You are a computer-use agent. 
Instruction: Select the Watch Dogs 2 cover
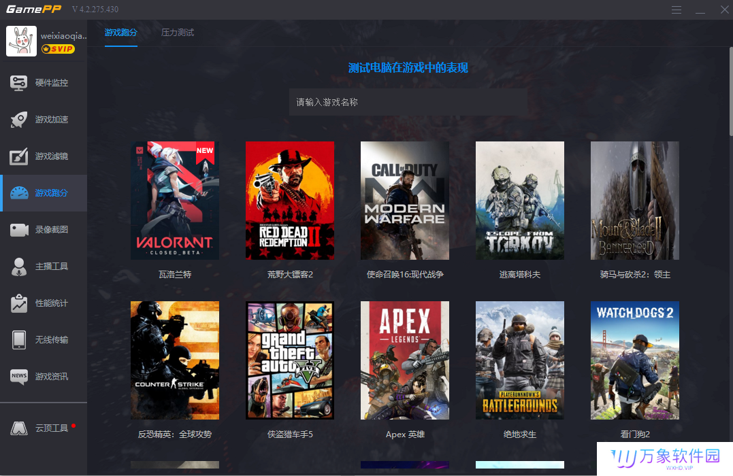(x=635, y=360)
